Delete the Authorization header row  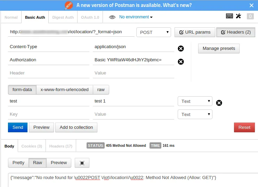pyautogui.click(x=181, y=62)
